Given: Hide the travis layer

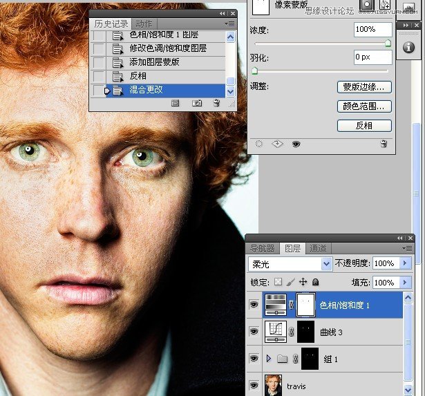Looking at the screenshot, I should pos(254,385).
